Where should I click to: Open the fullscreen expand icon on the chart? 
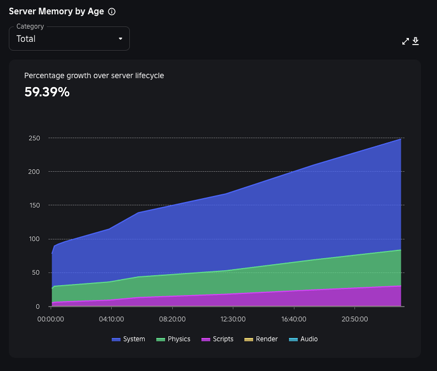click(x=405, y=41)
